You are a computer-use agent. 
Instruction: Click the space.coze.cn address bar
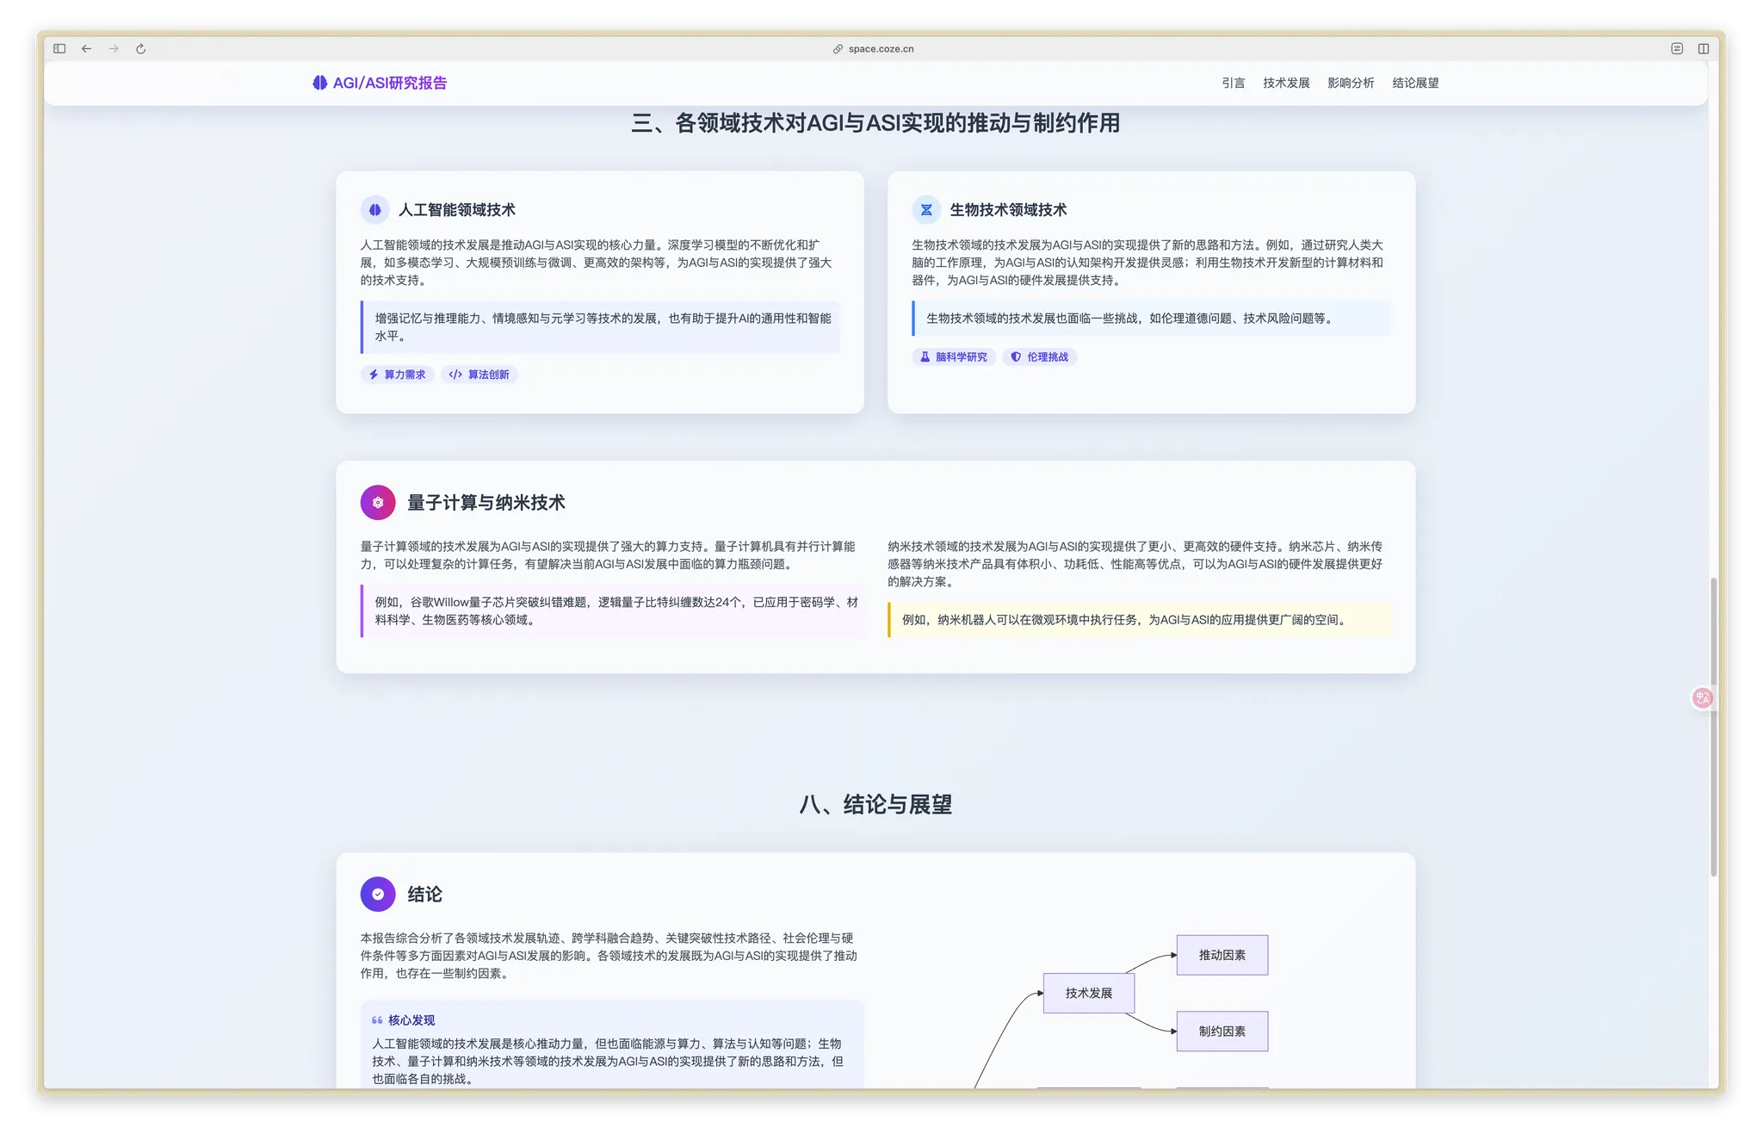click(873, 48)
